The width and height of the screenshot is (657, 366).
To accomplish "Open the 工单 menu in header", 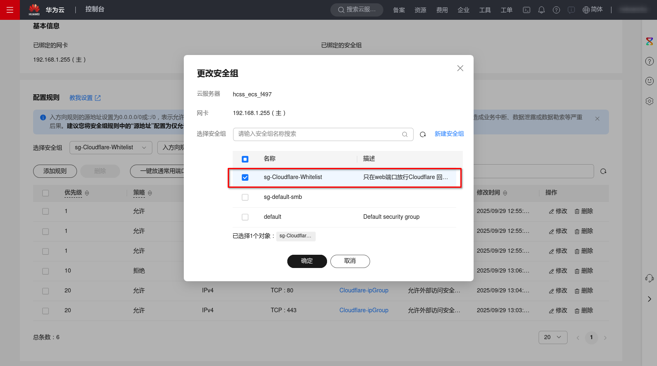I will click(x=506, y=10).
